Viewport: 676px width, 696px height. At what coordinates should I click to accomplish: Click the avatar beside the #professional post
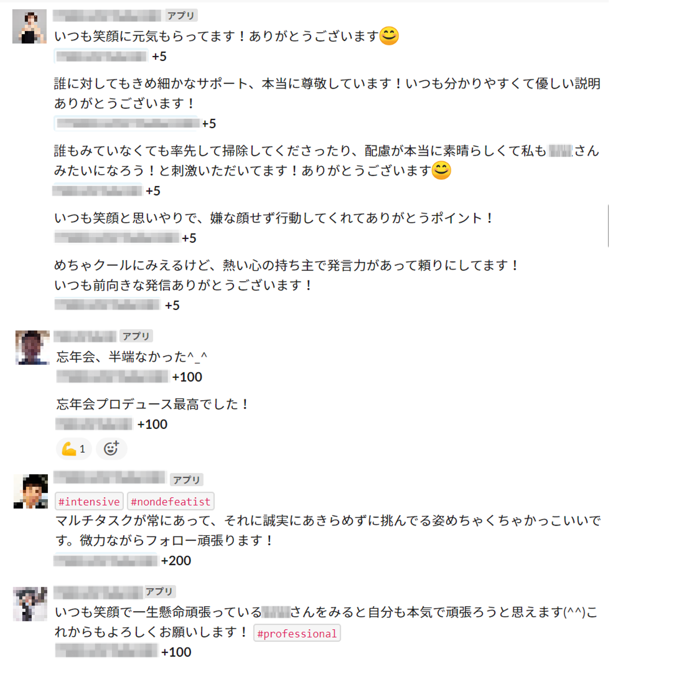[x=30, y=604]
